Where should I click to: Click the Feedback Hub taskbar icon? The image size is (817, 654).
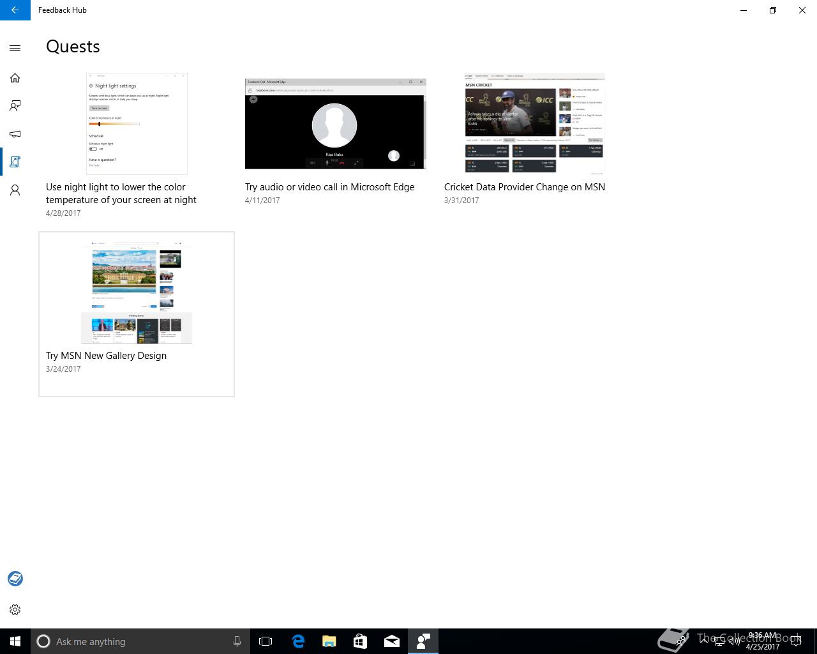[423, 641]
